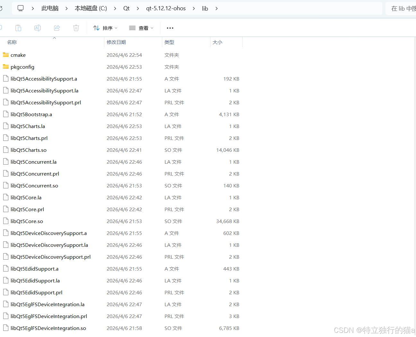Sort by 大小 column header

click(x=217, y=42)
